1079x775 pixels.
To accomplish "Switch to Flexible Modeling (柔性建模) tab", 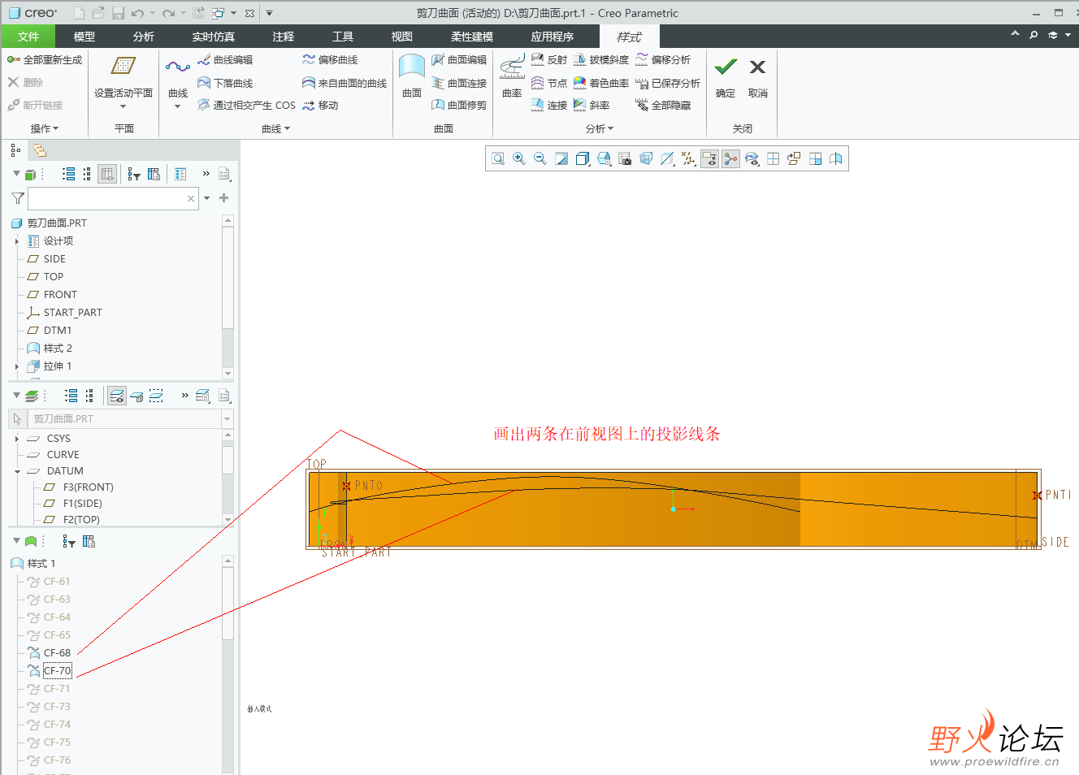I will [472, 37].
